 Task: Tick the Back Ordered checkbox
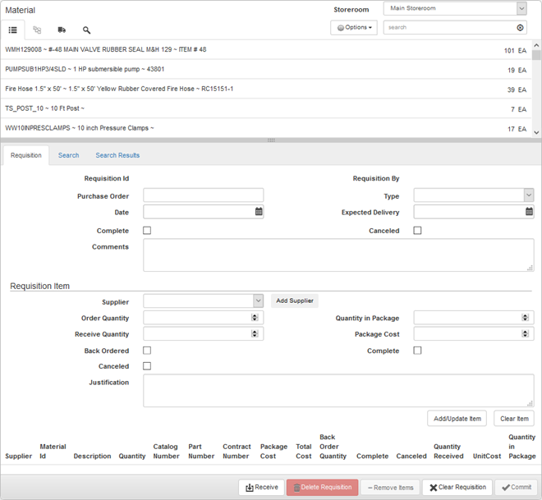pos(147,351)
